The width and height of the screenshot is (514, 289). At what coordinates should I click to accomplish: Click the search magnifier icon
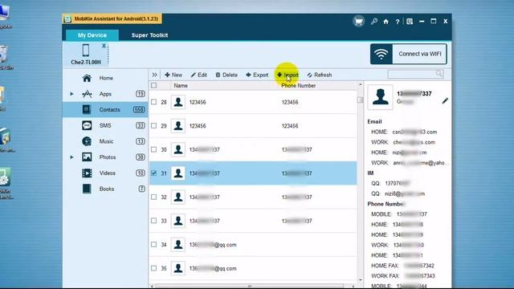[x=439, y=74]
